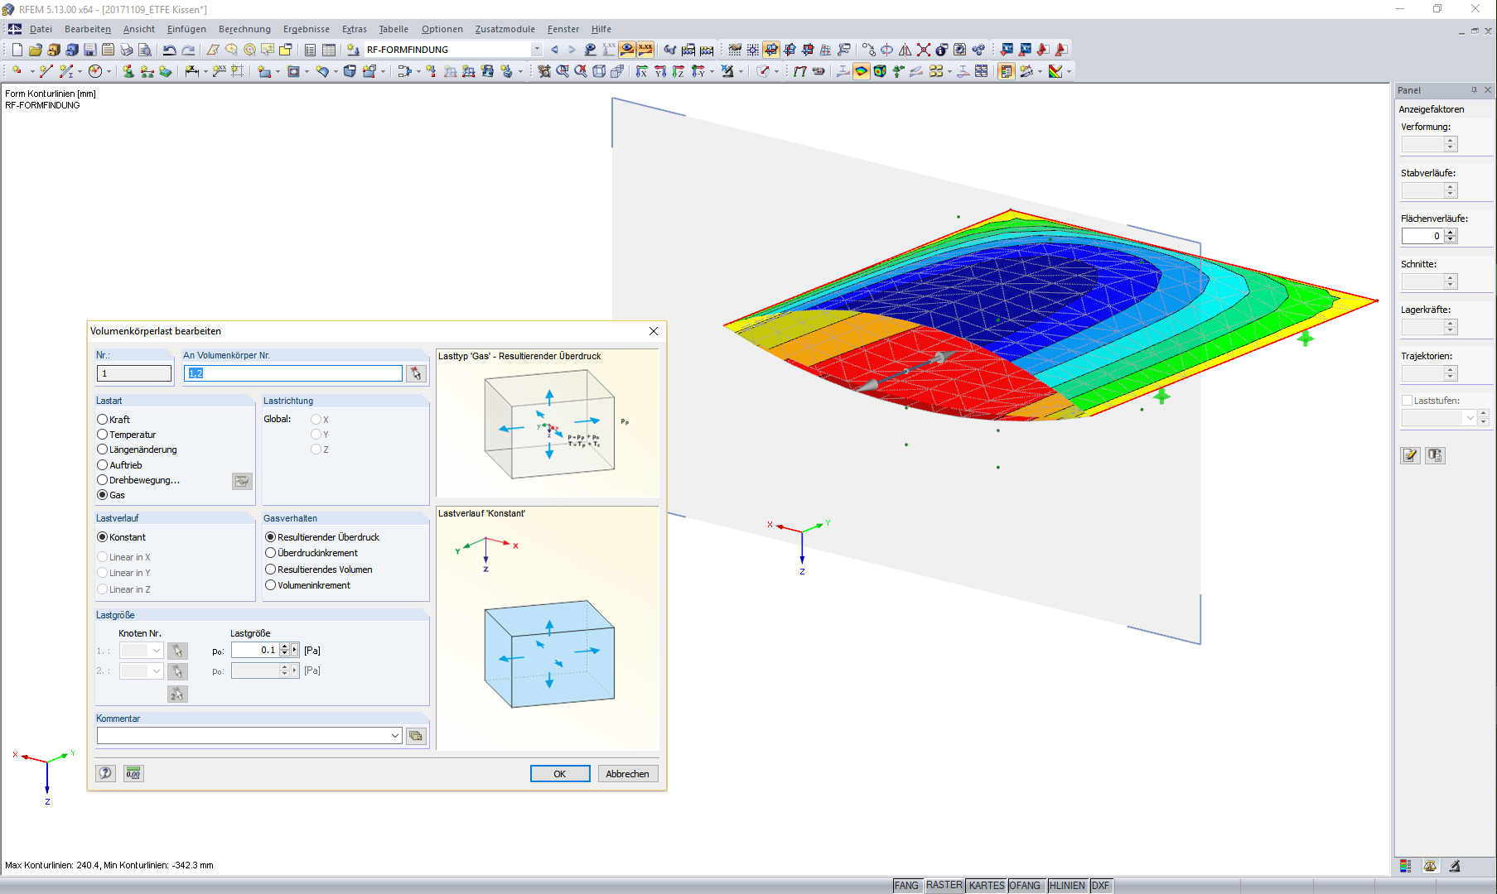Click the colored solid results icon
The image size is (1497, 894).
pos(880,71)
